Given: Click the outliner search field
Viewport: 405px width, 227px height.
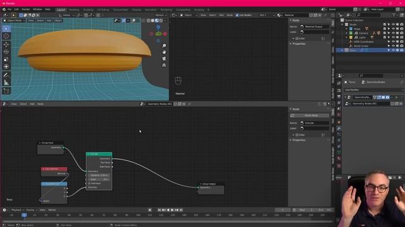Looking at the screenshot, I should 368,15.
